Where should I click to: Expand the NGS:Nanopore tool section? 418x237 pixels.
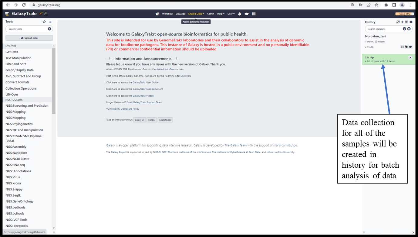coord(16,153)
